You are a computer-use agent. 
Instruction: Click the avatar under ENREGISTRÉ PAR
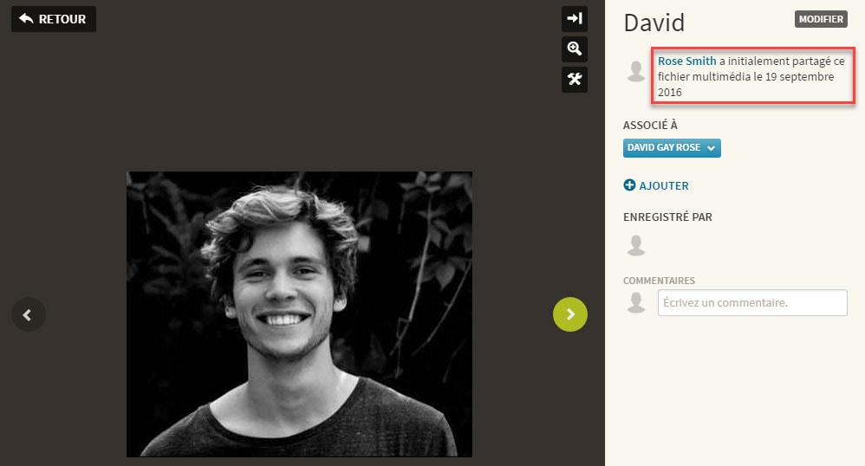tap(636, 245)
